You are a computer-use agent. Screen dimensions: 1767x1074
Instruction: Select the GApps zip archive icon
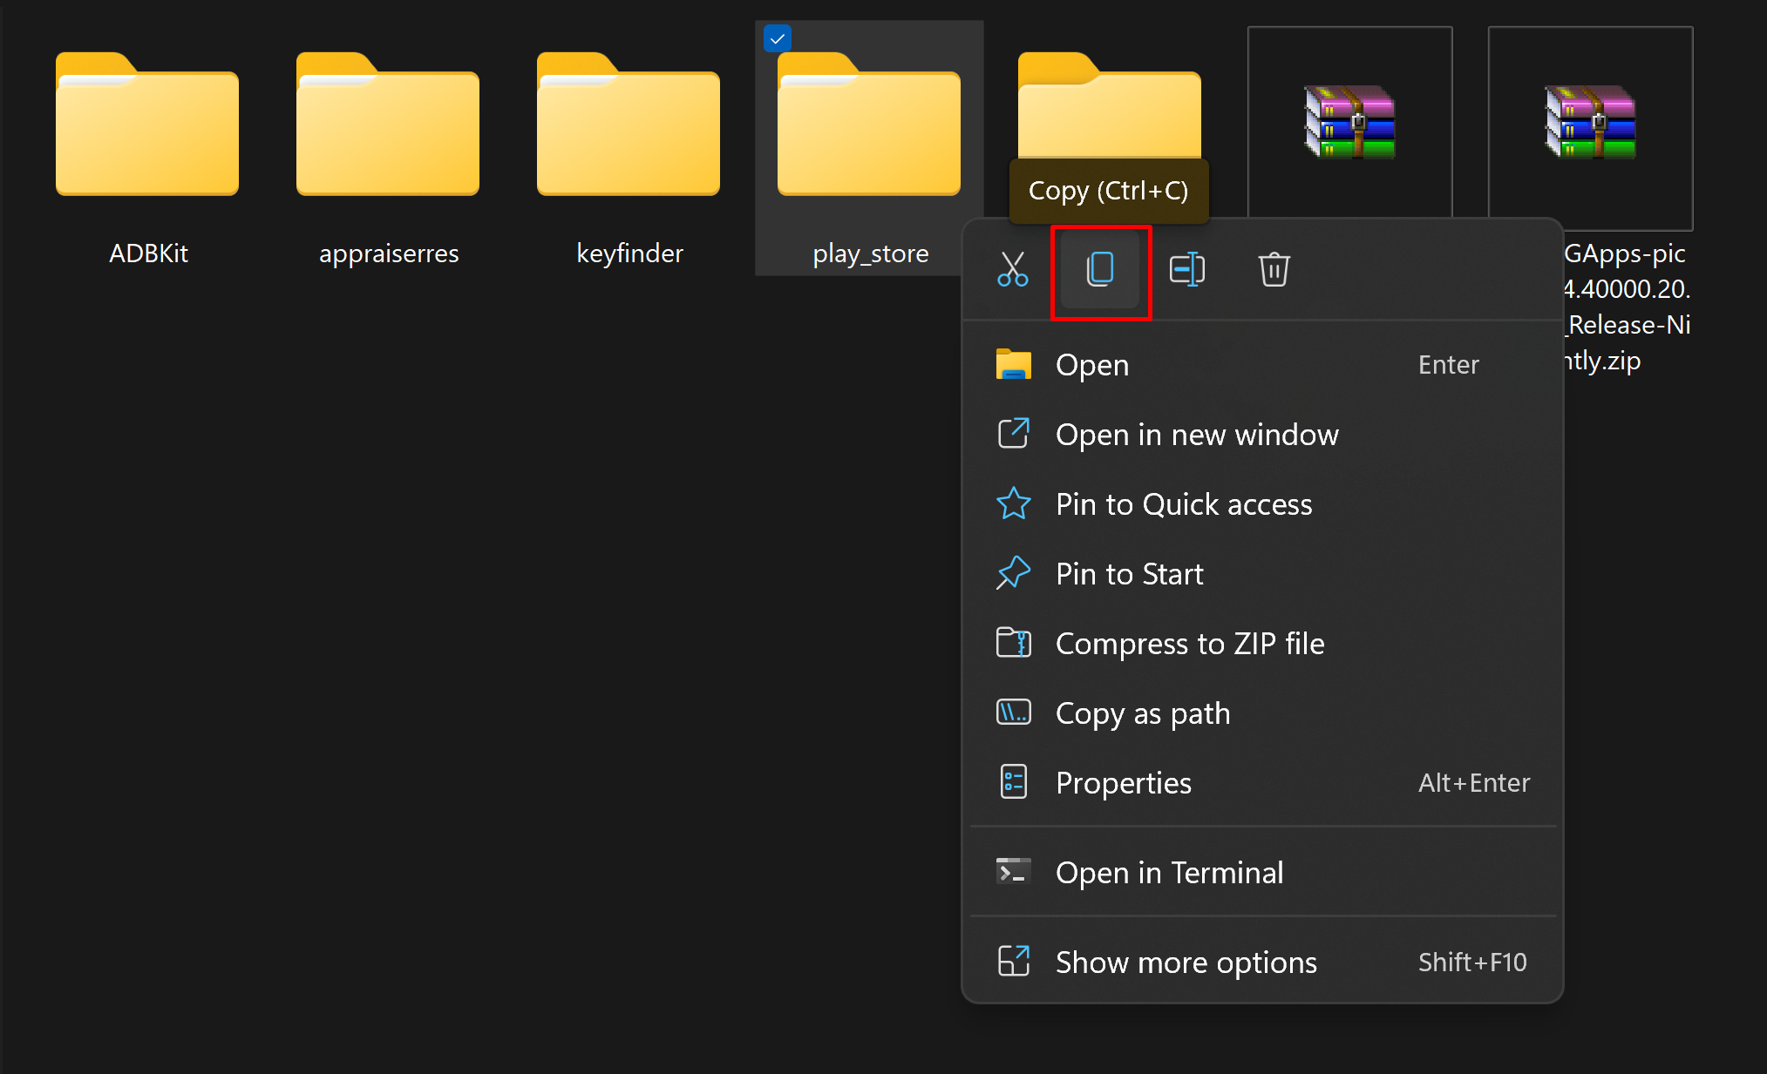(x=1590, y=122)
